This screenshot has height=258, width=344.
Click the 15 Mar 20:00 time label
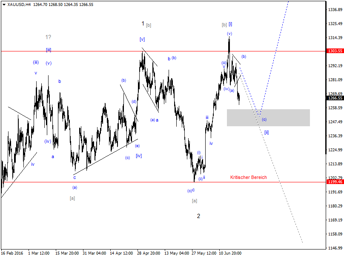click(x=67, y=253)
